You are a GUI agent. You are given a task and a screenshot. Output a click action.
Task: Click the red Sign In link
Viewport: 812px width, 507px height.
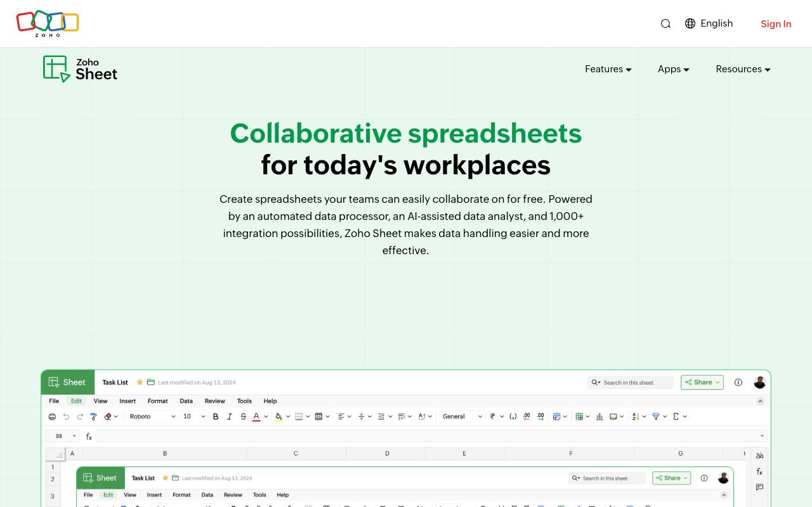[x=776, y=24]
